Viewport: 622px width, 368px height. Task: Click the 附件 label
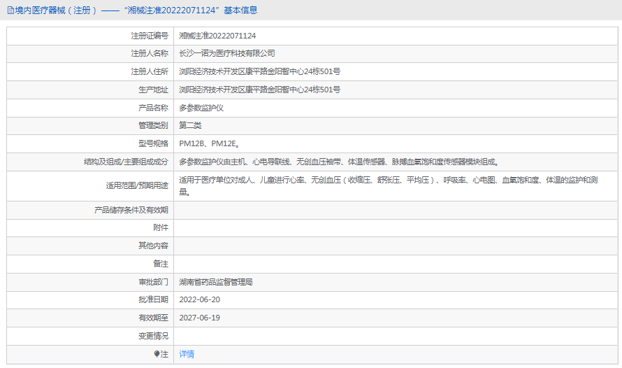[x=161, y=227]
